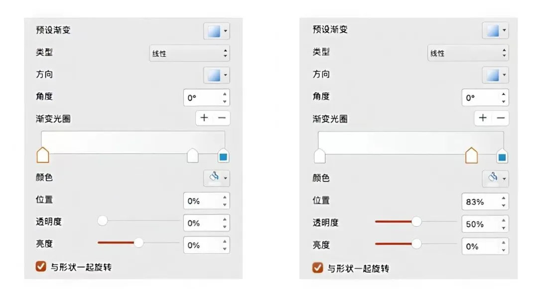538x289 pixels.
Task: Click the add gradient stop plus button in right panel
Action: (482, 118)
